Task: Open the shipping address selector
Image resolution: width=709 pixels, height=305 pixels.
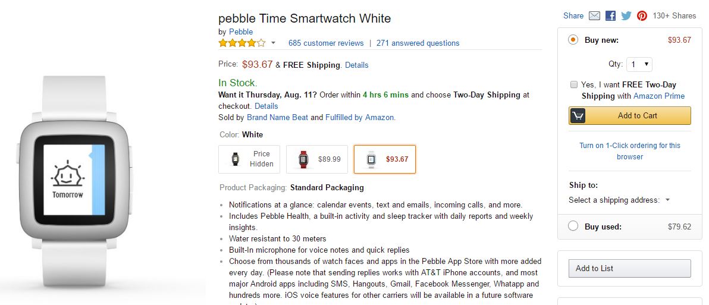Action: click(619, 200)
